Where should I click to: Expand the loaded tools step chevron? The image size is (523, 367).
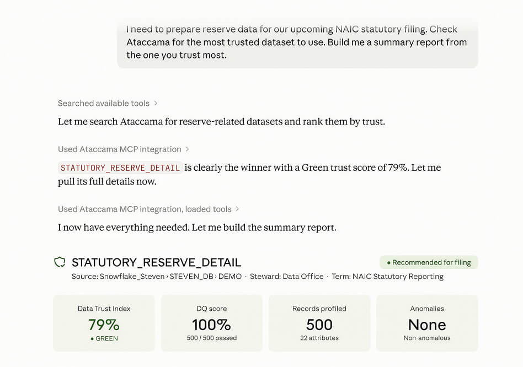click(237, 209)
